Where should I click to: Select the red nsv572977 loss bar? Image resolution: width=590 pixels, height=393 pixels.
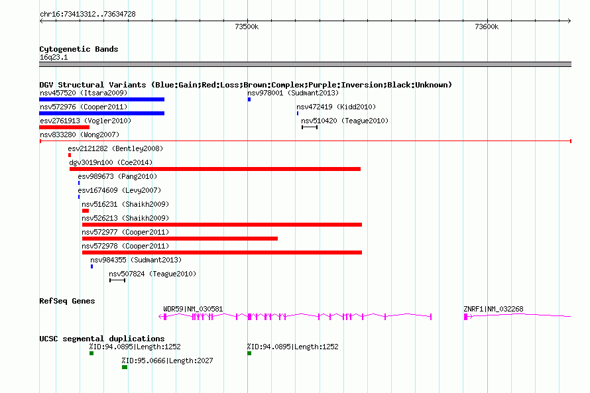pyautogui.click(x=180, y=239)
